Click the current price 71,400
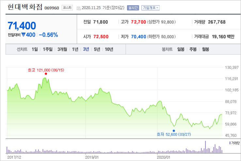Viewport: 241px width, 161px height. (x=22, y=26)
